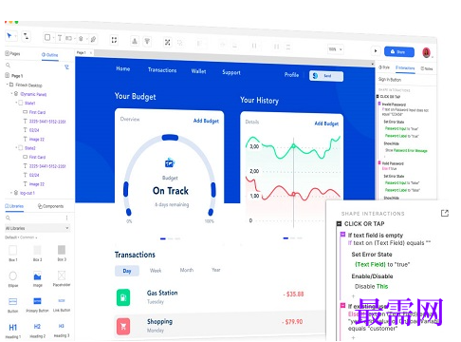Pick the Image widget
The image size is (461, 342).
(37, 279)
